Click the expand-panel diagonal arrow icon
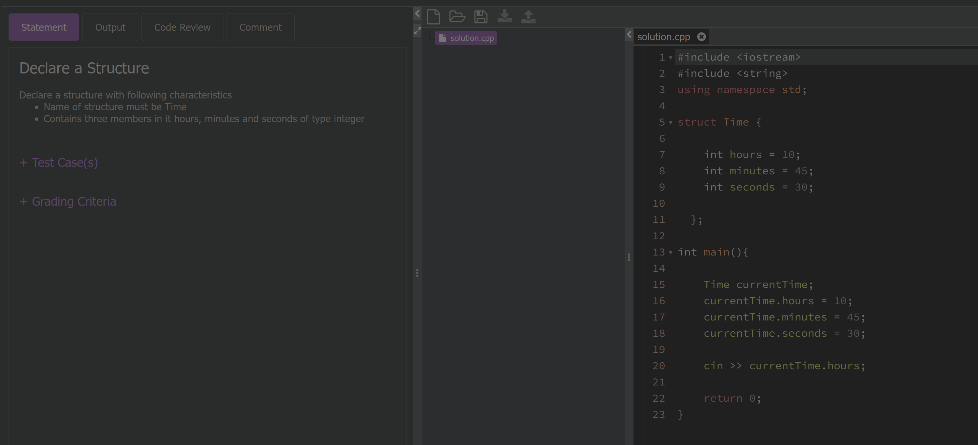Viewport: 978px width, 445px height. click(418, 30)
